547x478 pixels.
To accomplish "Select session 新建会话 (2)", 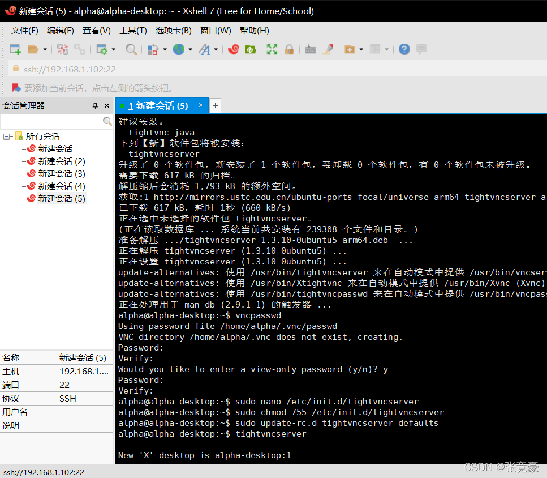I will tap(62, 161).
